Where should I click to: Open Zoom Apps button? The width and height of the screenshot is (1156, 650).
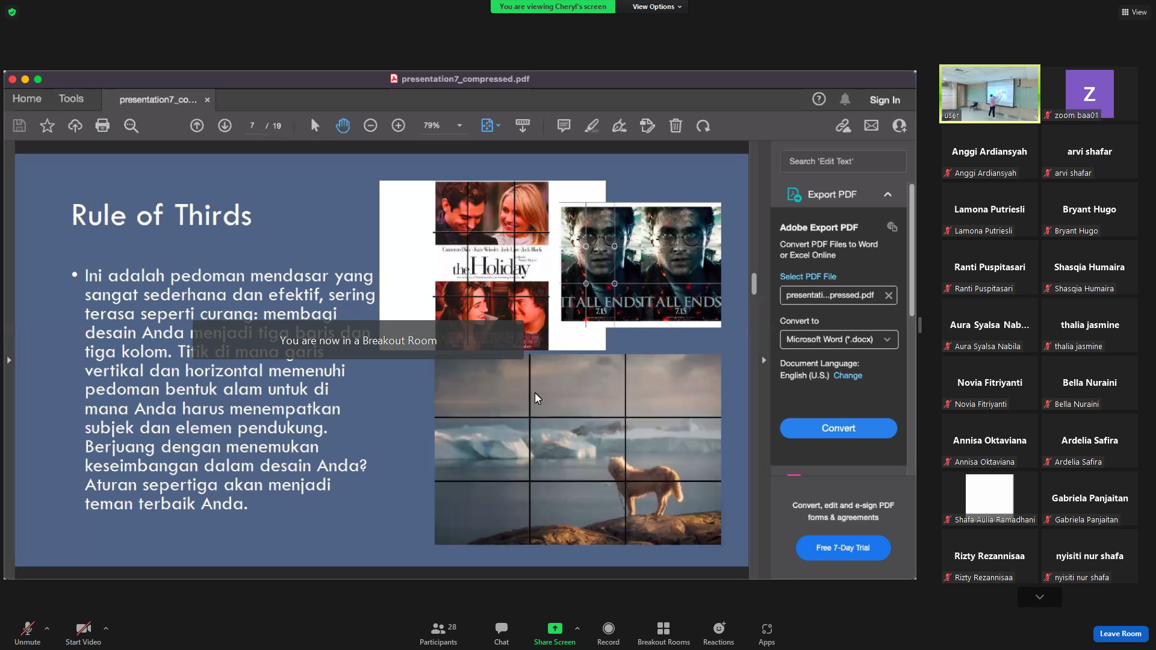coord(766,633)
